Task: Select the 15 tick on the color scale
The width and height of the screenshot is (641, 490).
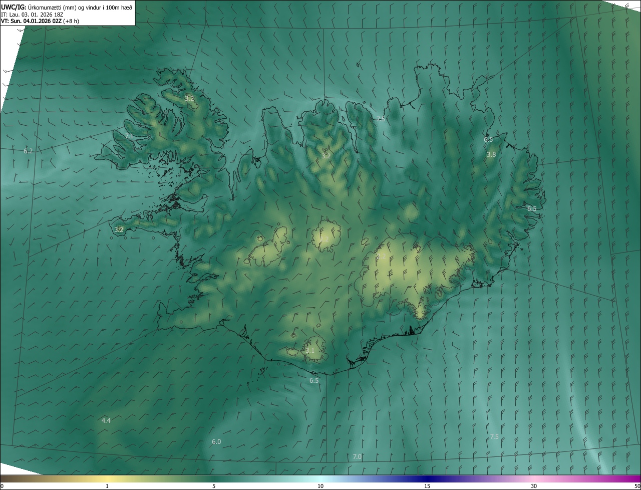Action: pyautogui.click(x=427, y=486)
